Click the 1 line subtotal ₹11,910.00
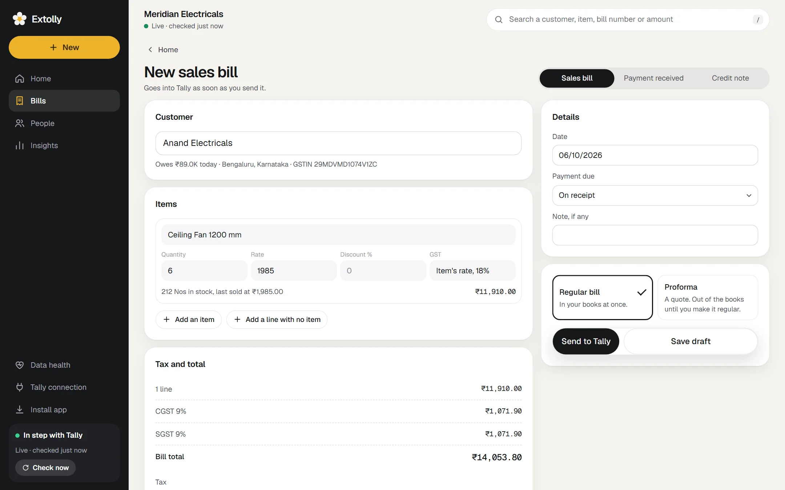The height and width of the screenshot is (490, 785). coord(501,388)
